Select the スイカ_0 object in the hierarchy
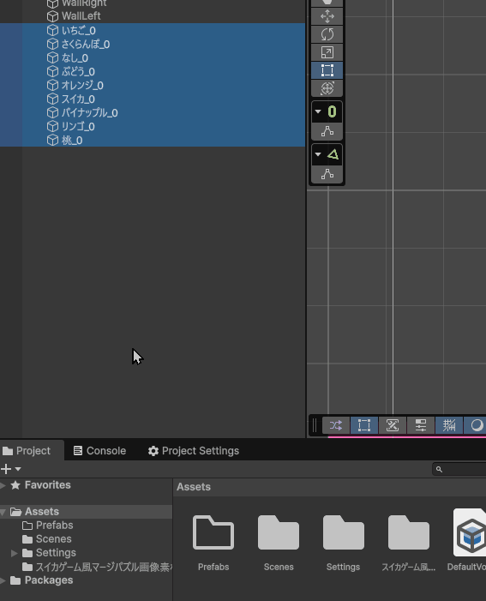Image resolution: width=486 pixels, height=601 pixels. [78, 99]
